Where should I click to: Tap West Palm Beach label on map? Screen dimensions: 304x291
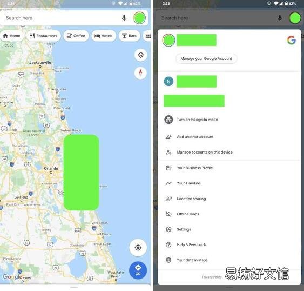coord(116,274)
